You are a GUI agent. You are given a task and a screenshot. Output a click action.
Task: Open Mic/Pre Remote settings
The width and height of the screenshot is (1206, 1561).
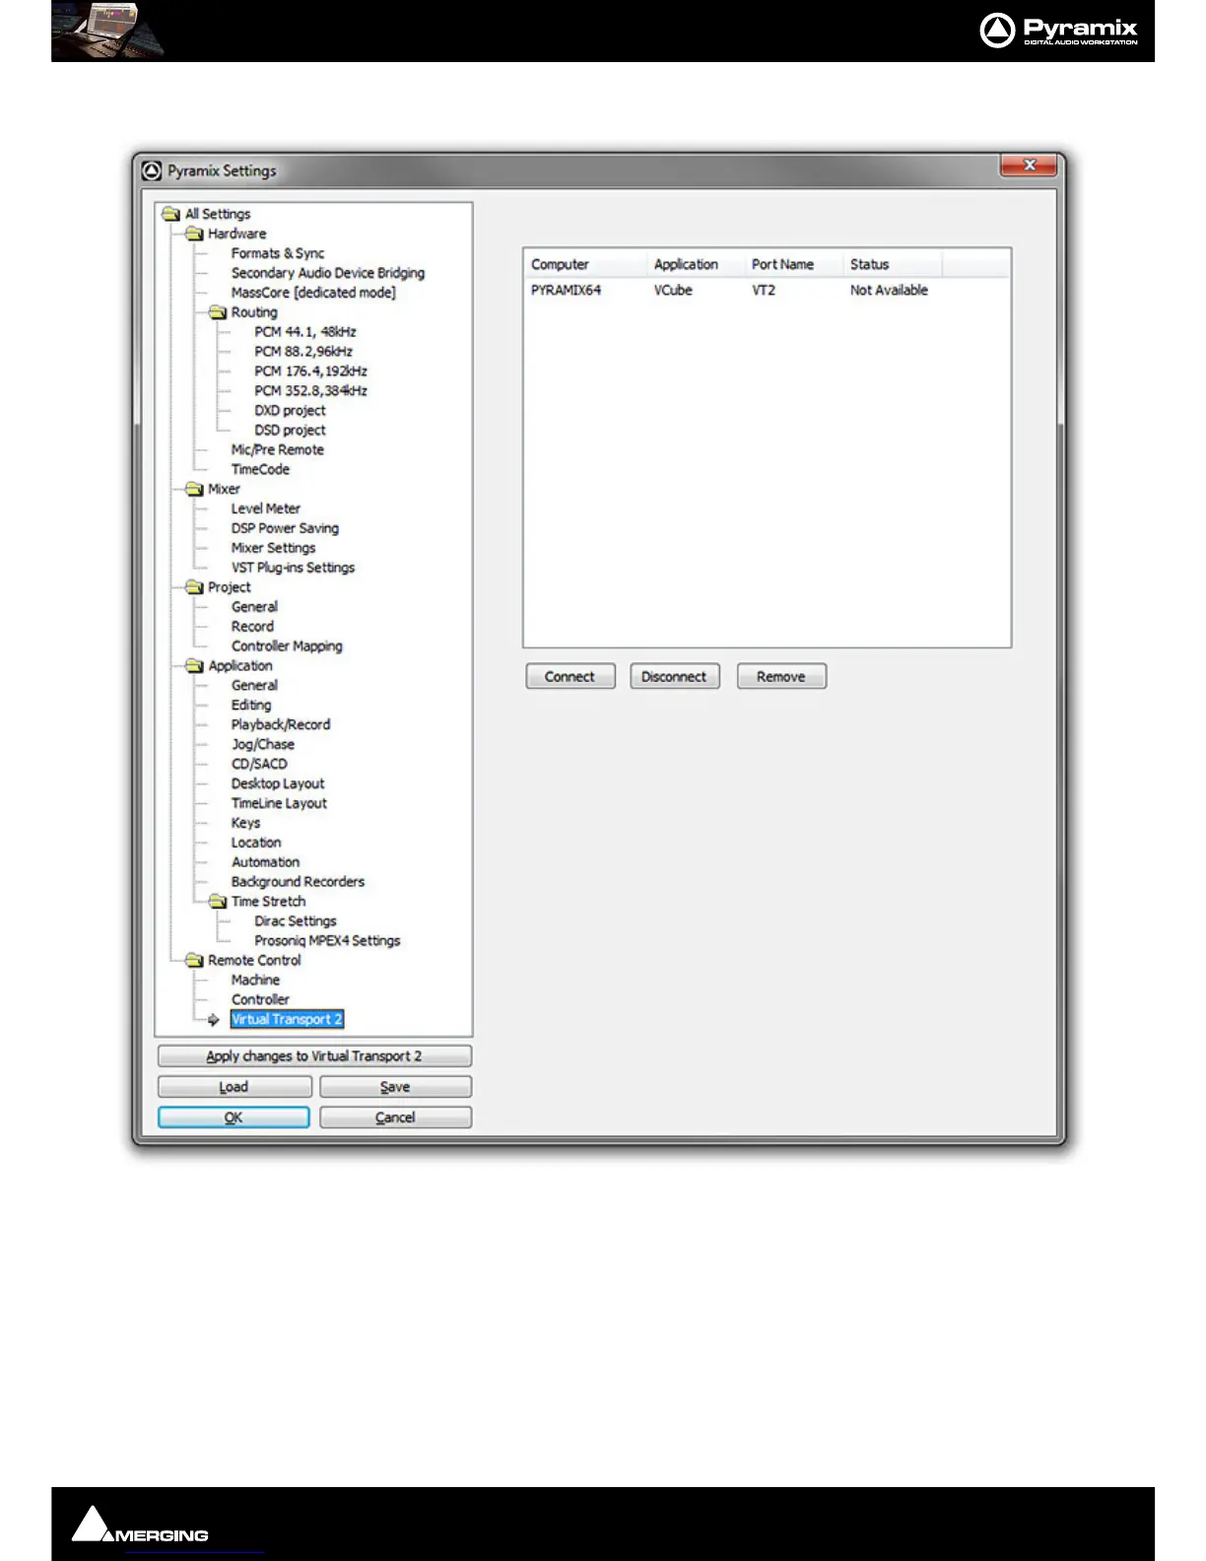pos(278,449)
